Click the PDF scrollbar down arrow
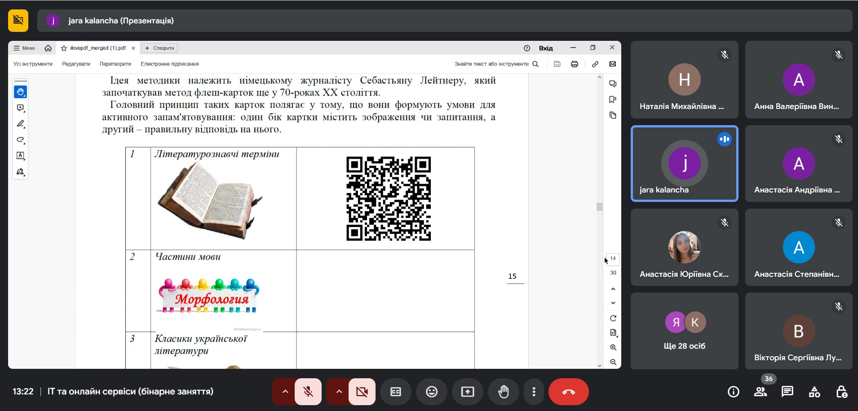This screenshot has height=411, width=858. point(599,366)
